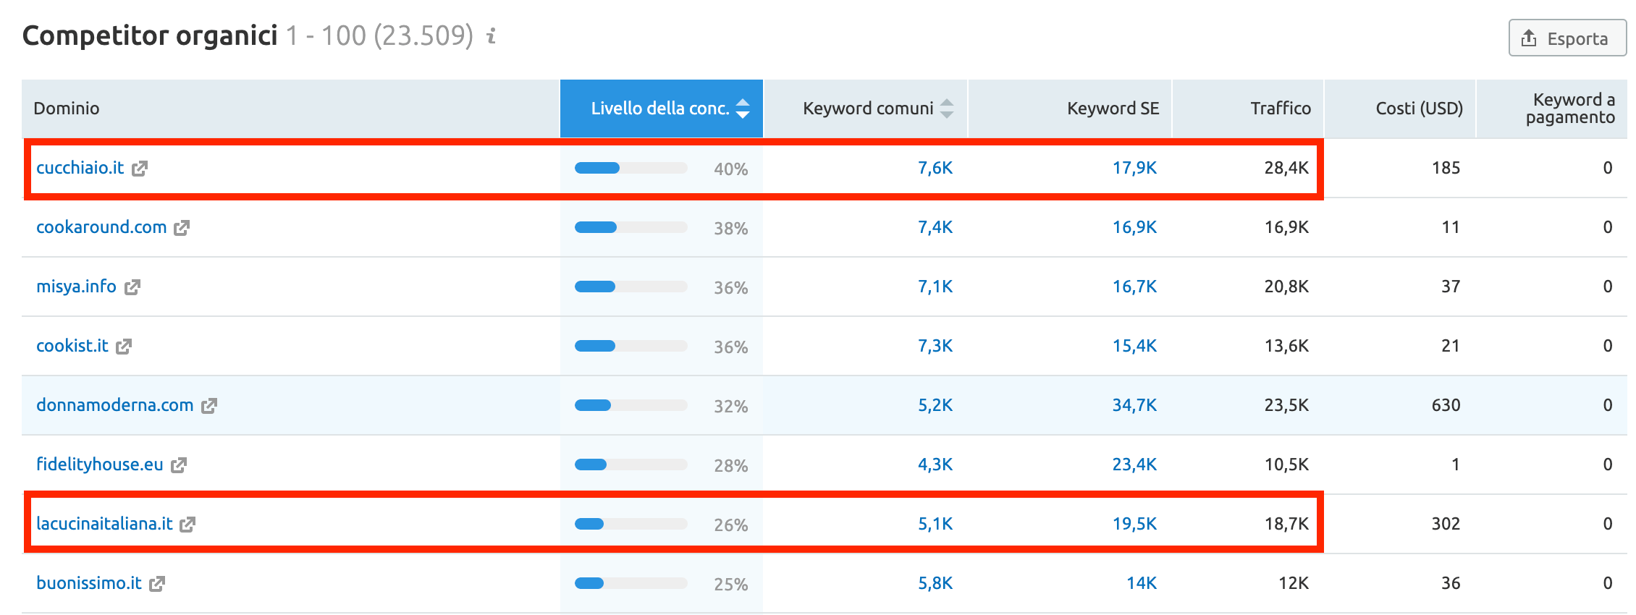This screenshot has width=1636, height=615.
Task: Click external link icon next to lacucinaitaliana.it
Action: point(187,525)
